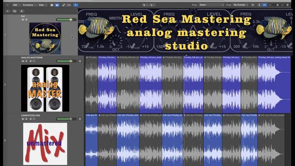Select the last muted region on UNMASTERED MIX track
The height and width of the screenshot is (166, 295).
(271, 140)
